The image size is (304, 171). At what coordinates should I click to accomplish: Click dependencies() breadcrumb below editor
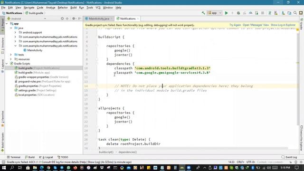coord(128,152)
